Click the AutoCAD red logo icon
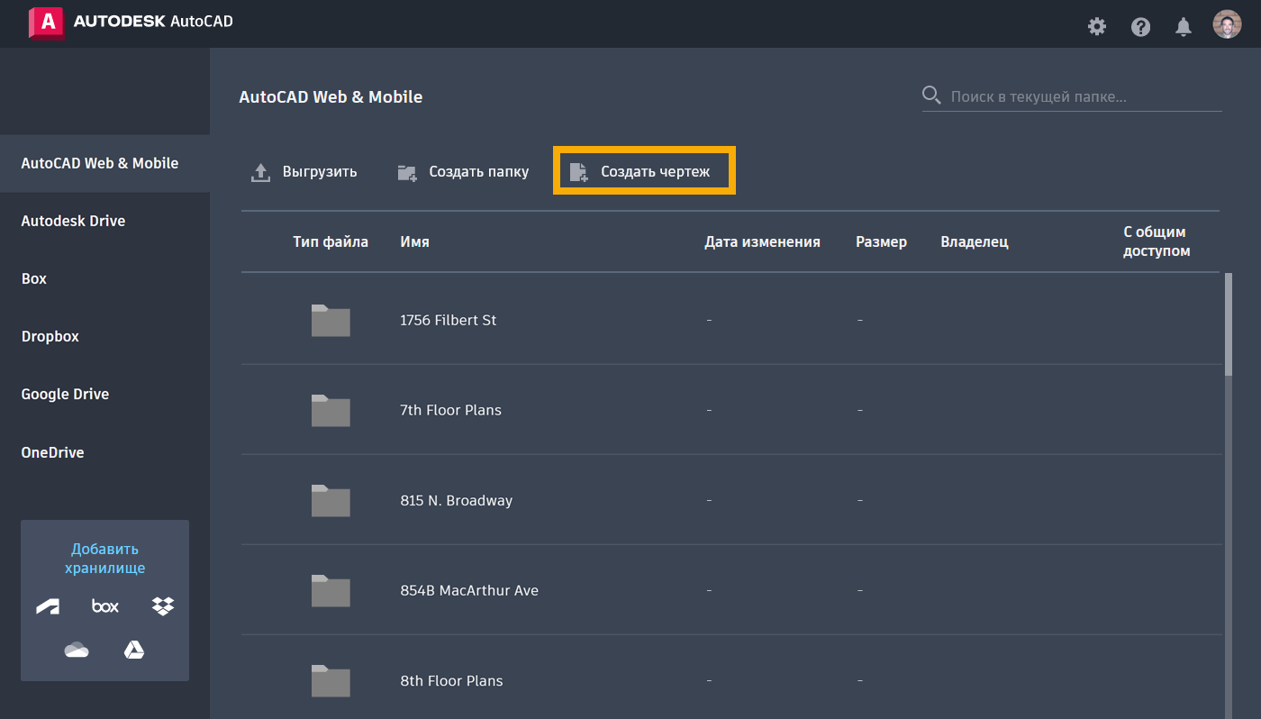The image size is (1261, 719). [46, 23]
